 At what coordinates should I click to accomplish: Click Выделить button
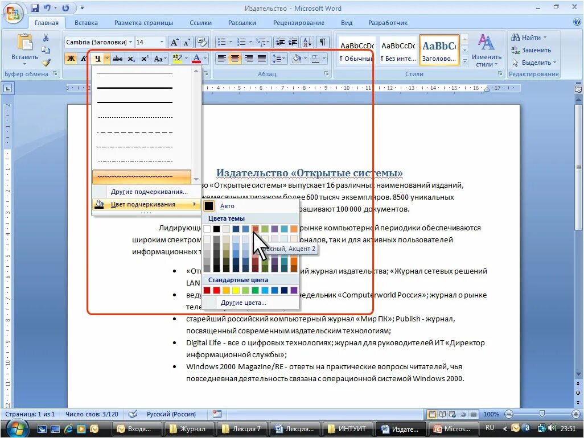[534, 63]
